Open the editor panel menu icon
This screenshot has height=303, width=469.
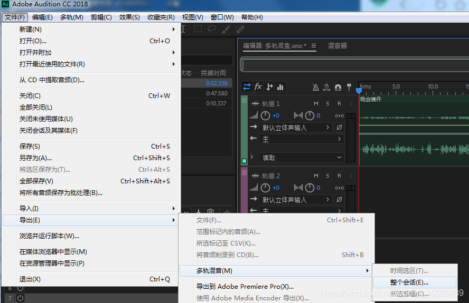point(314,46)
